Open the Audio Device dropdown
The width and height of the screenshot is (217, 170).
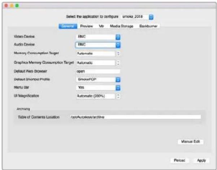[98, 45]
